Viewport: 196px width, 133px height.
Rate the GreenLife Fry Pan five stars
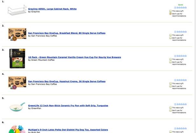(x=185, y=104)
